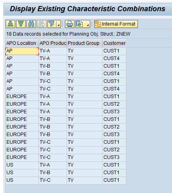The height and width of the screenshot is (193, 172).
Task: Click the Find Next binoculars-plus icon
Action: (42, 24)
